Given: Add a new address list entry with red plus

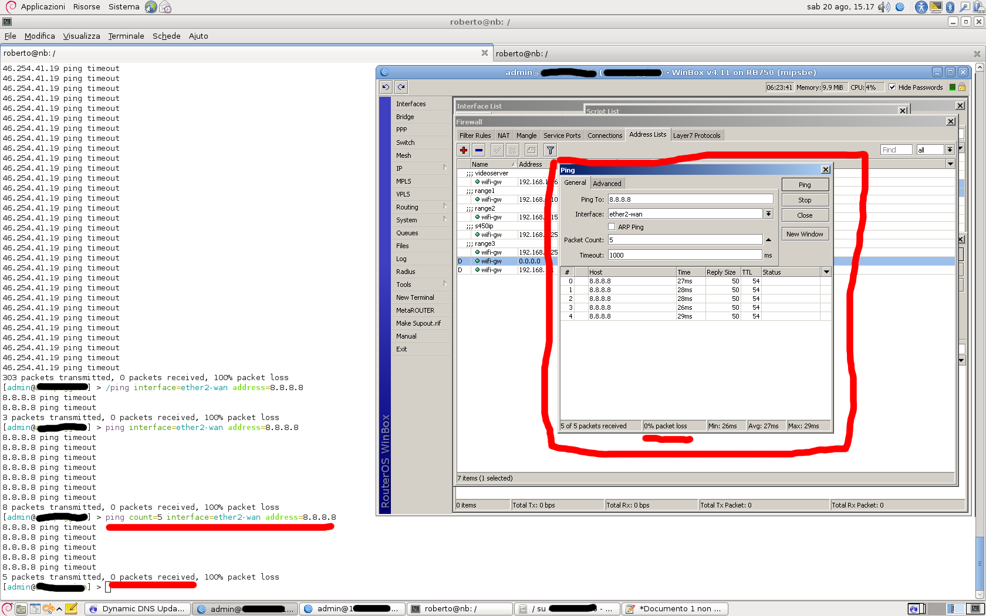Looking at the screenshot, I should click(x=464, y=150).
